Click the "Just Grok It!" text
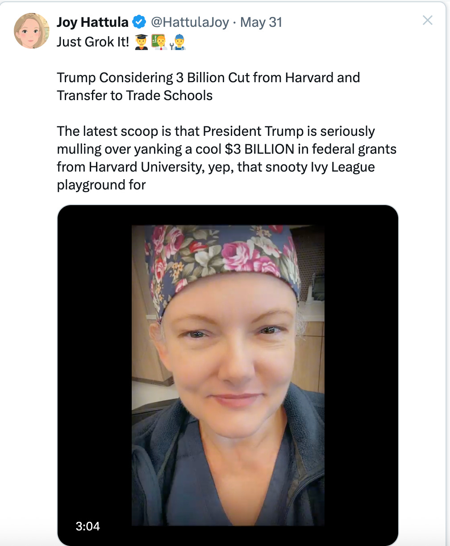 (x=93, y=42)
